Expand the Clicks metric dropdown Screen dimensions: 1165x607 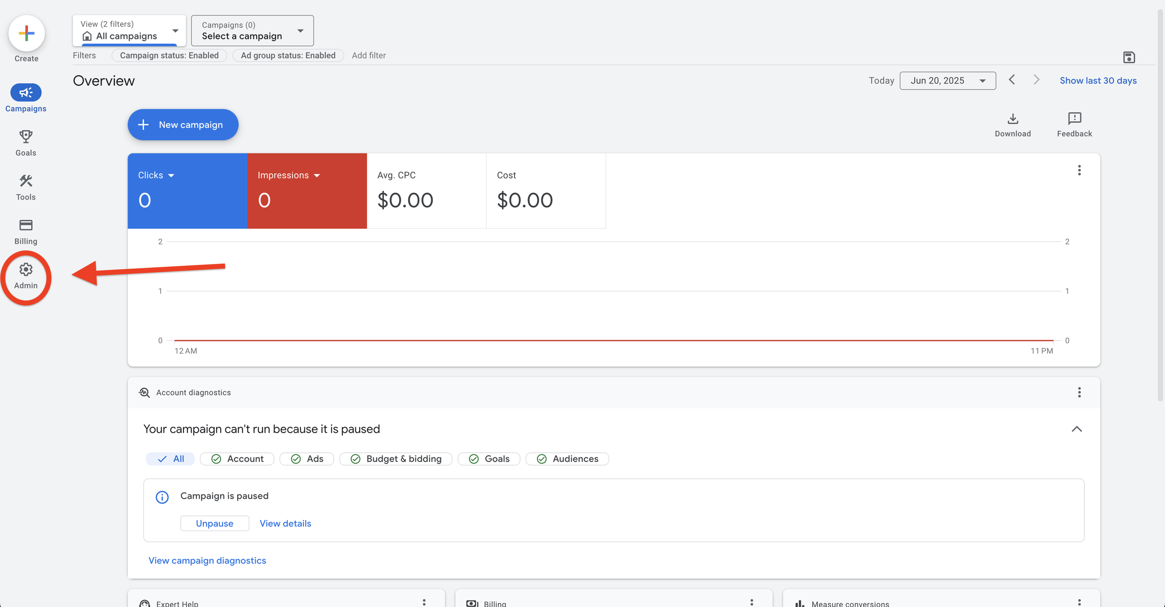point(171,175)
